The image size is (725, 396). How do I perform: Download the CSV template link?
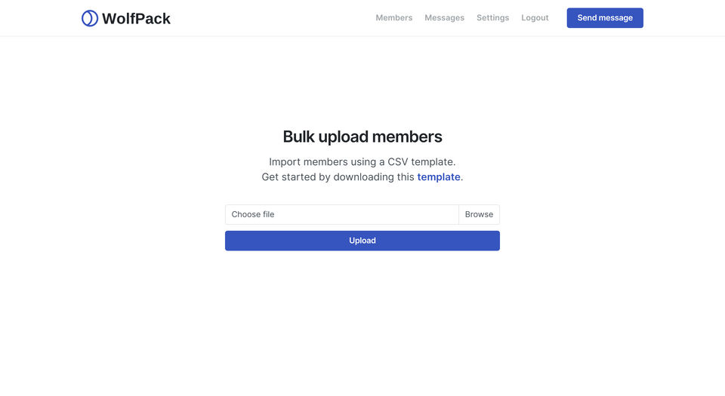pos(438,177)
